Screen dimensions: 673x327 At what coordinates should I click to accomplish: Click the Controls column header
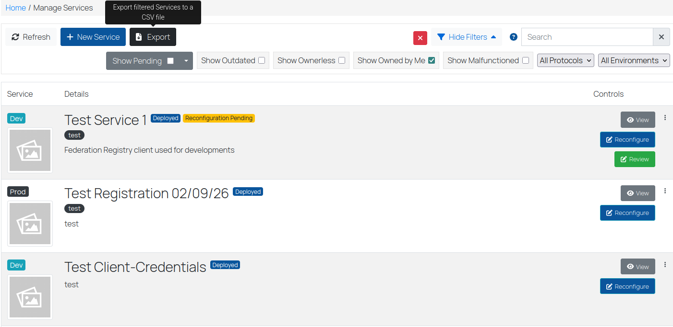(x=608, y=94)
